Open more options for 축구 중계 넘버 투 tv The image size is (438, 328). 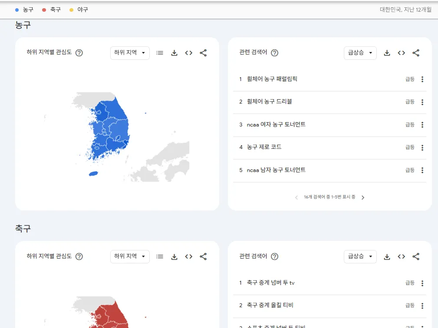[x=422, y=283]
